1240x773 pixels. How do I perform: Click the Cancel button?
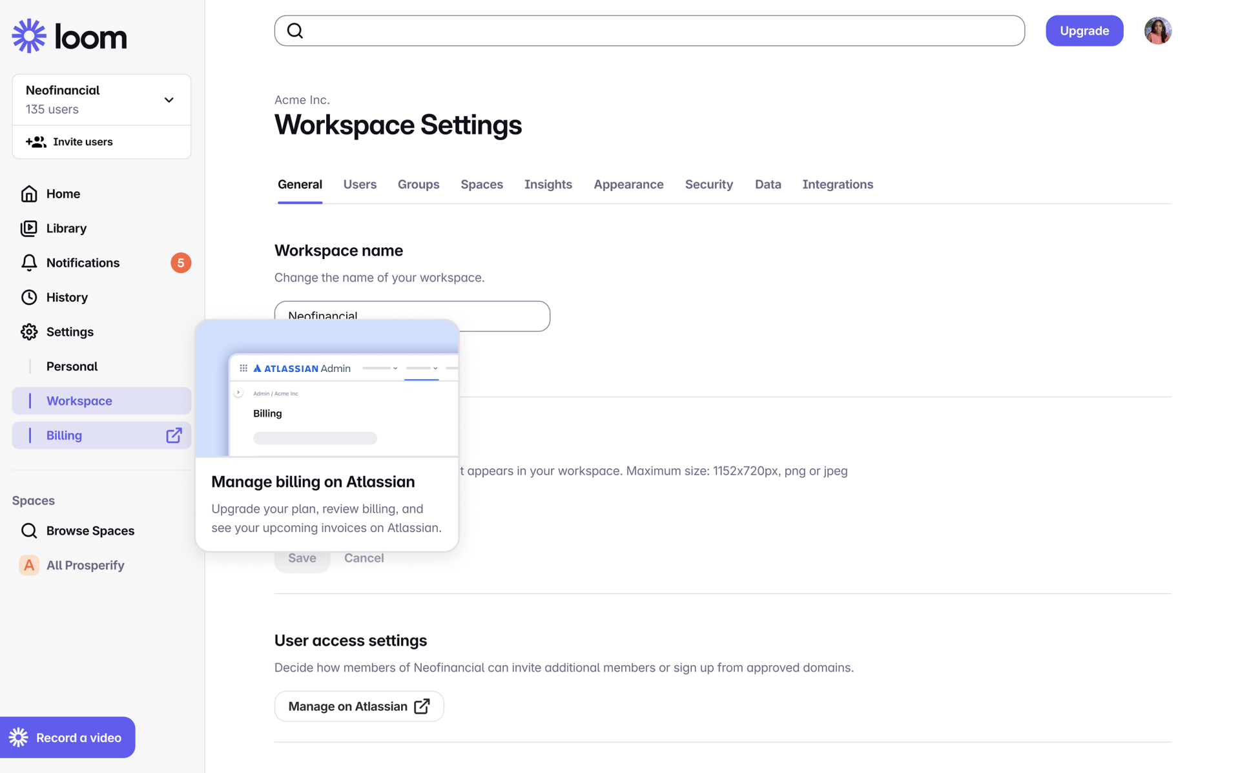[364, 558]
